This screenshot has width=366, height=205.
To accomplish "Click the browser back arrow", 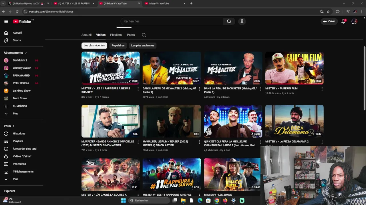I will point(3,11).
